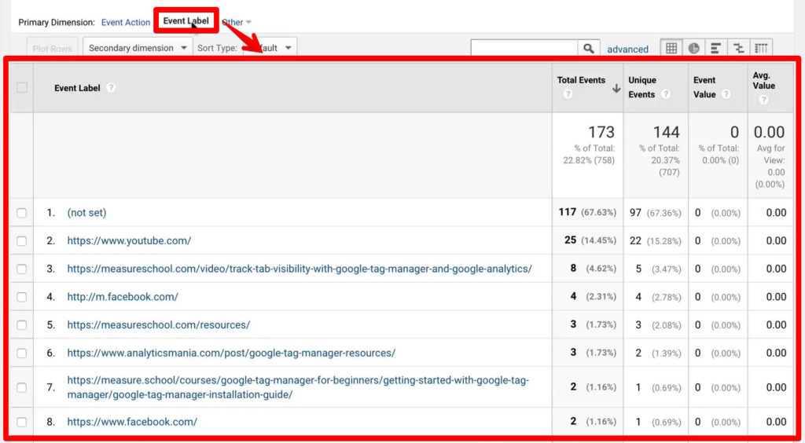Click 117 total events for (not set)
805x443 pixels.
click(x=568, y=213)
